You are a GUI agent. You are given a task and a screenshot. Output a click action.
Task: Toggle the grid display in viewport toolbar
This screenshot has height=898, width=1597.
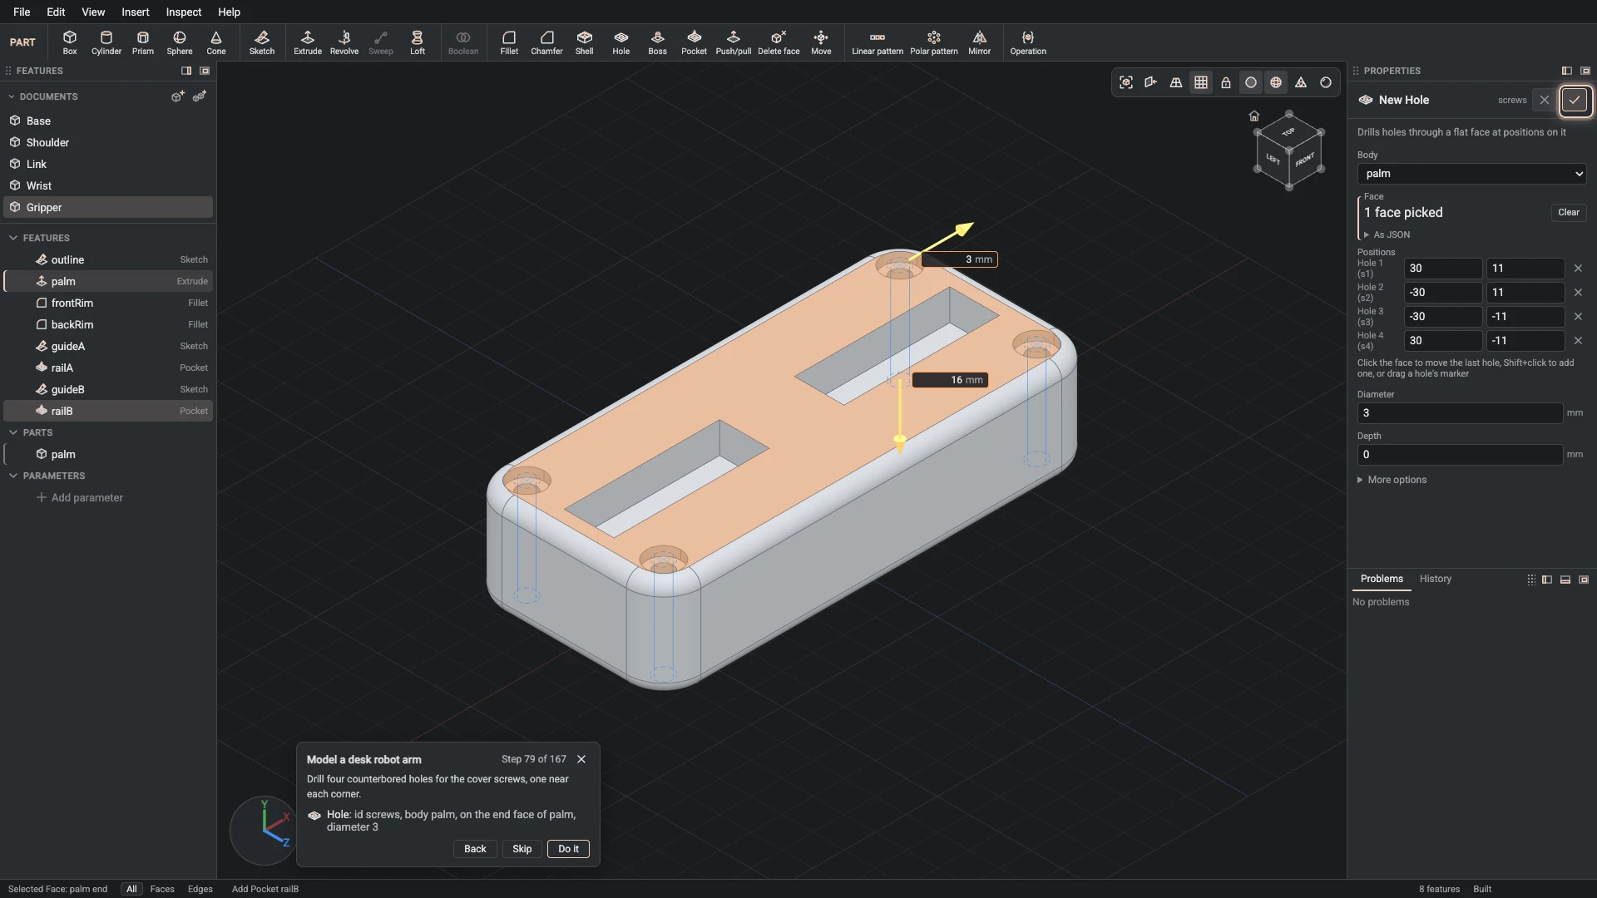click(1201, 82)
